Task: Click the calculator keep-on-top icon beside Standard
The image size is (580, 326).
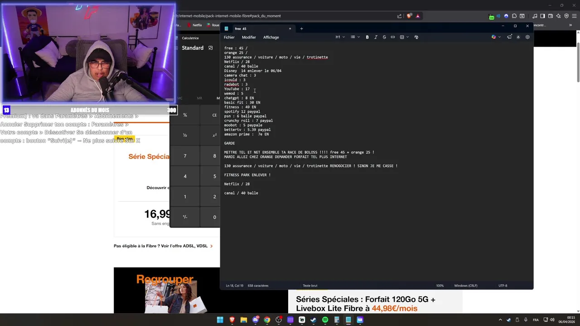Action: coord(210,48)
